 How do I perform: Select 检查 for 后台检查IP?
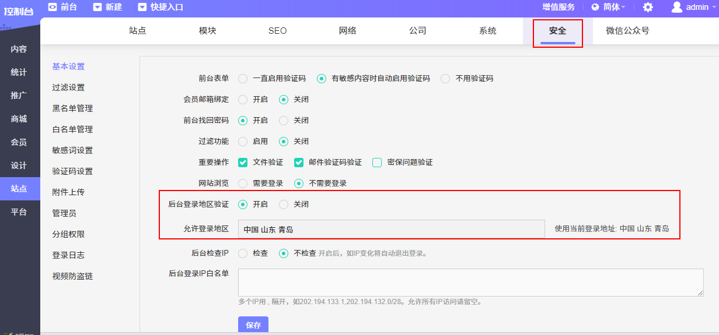243,253
